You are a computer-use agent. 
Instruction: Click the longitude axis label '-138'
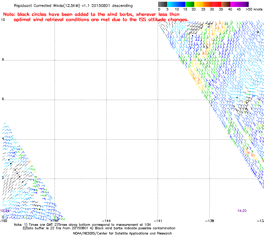(x=209, y=221)
